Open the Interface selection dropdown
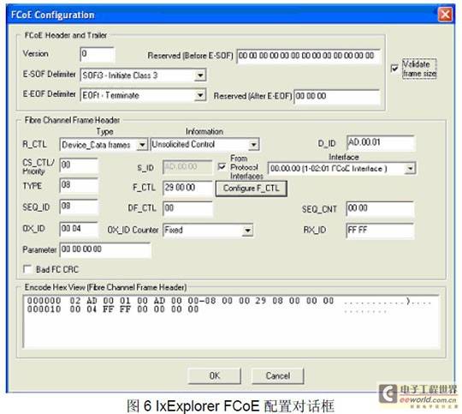Screen dimensions: 462x414 (x=410, y=169)
